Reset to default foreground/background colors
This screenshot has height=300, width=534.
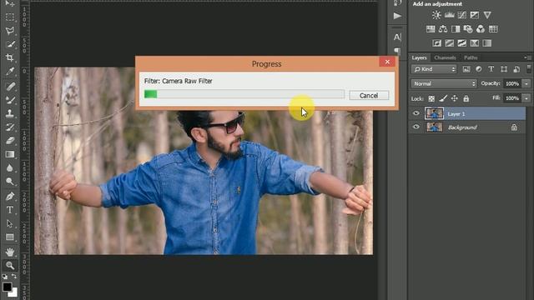4,277
